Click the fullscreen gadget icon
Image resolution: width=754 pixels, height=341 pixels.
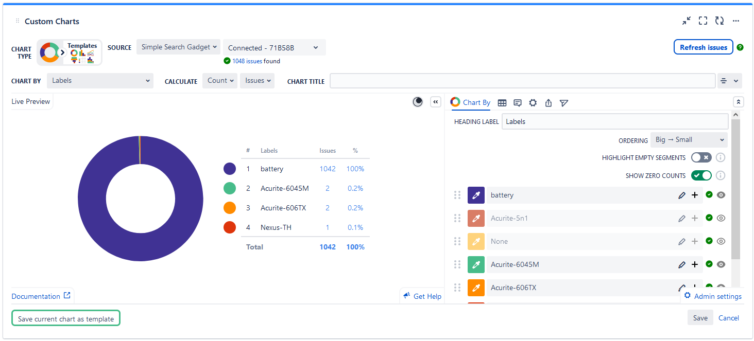[703, 21]
